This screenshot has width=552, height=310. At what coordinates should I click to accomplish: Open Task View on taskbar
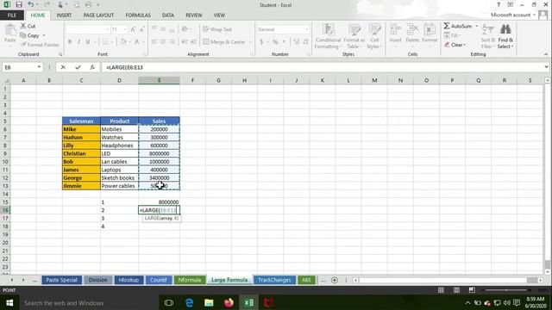[169, 302]
